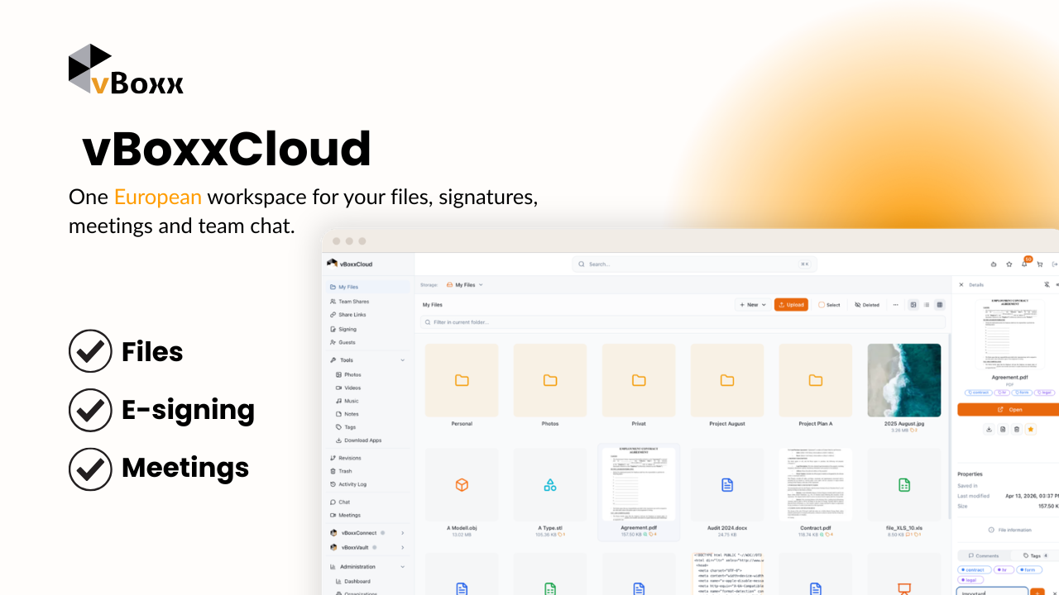Screen dimensions: 1059x595
Task: Toggle the orange favorite star in Details
Action: [1031, 429]
